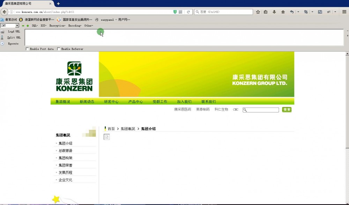Activate the crop screenshot toolbar icon
This screenshot has width=349, height=205.
point(306,12)
